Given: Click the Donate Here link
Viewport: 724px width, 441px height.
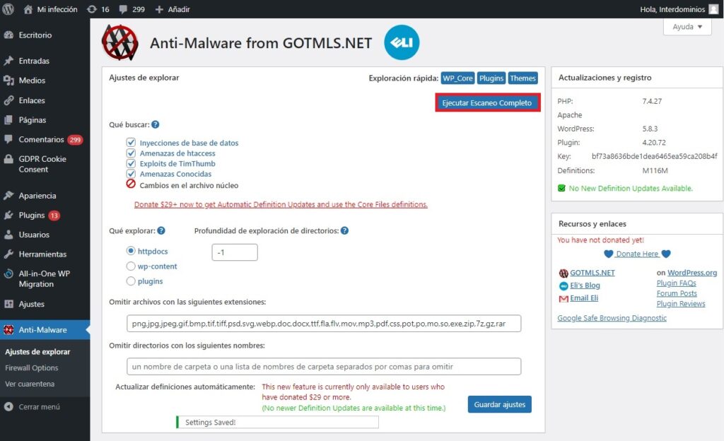Looking at the screenshot, I should [x=637, y=254].
